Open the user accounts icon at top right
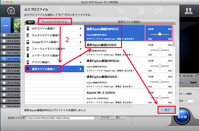Screen dimensions: 199x131 pyautogui.click(x=189, y=11)
